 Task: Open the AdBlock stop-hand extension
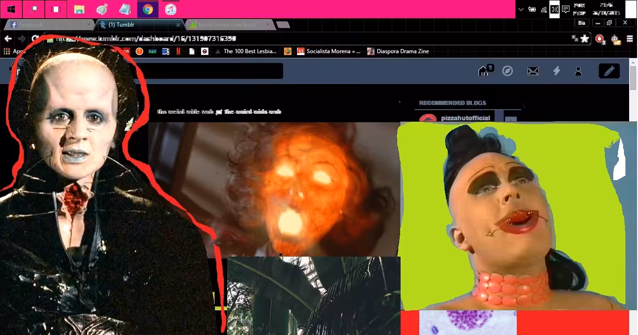point(600,39)
